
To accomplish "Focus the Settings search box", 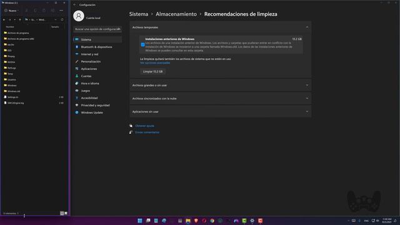I will 97,29.
